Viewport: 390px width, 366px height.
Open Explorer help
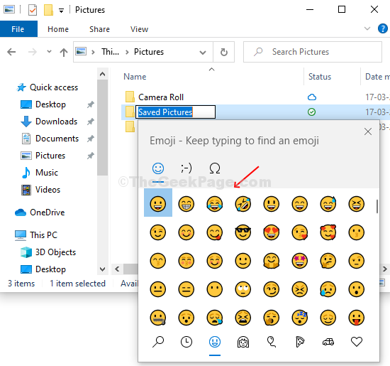point(382,28)
